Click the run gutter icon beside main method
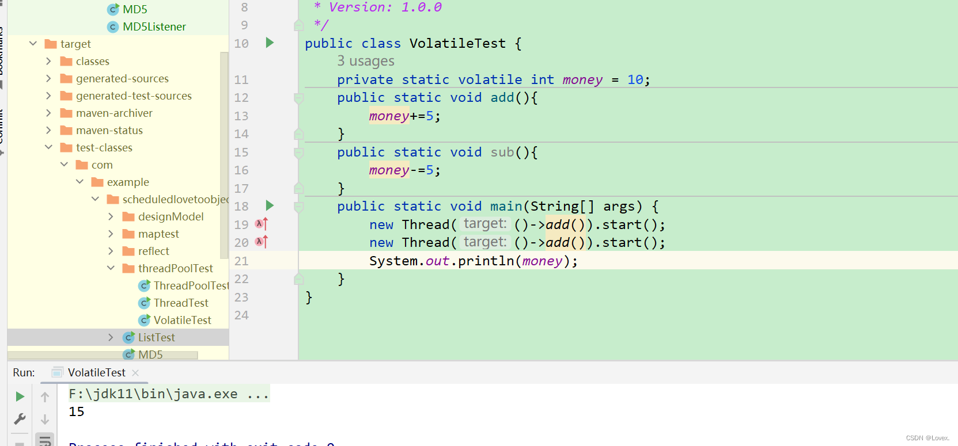Screen dimensions: 958x446 click(270, 205)
